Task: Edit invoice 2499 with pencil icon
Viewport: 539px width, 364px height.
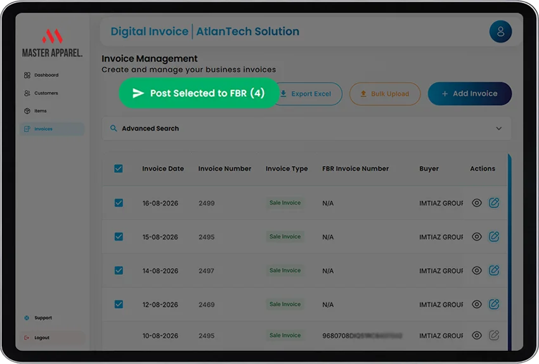Action: point(494,203)
